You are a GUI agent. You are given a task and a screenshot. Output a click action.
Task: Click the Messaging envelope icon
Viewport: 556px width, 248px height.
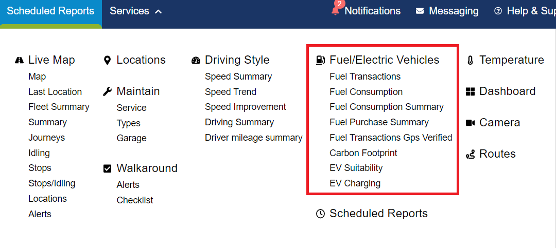click(x=420, y=11)
